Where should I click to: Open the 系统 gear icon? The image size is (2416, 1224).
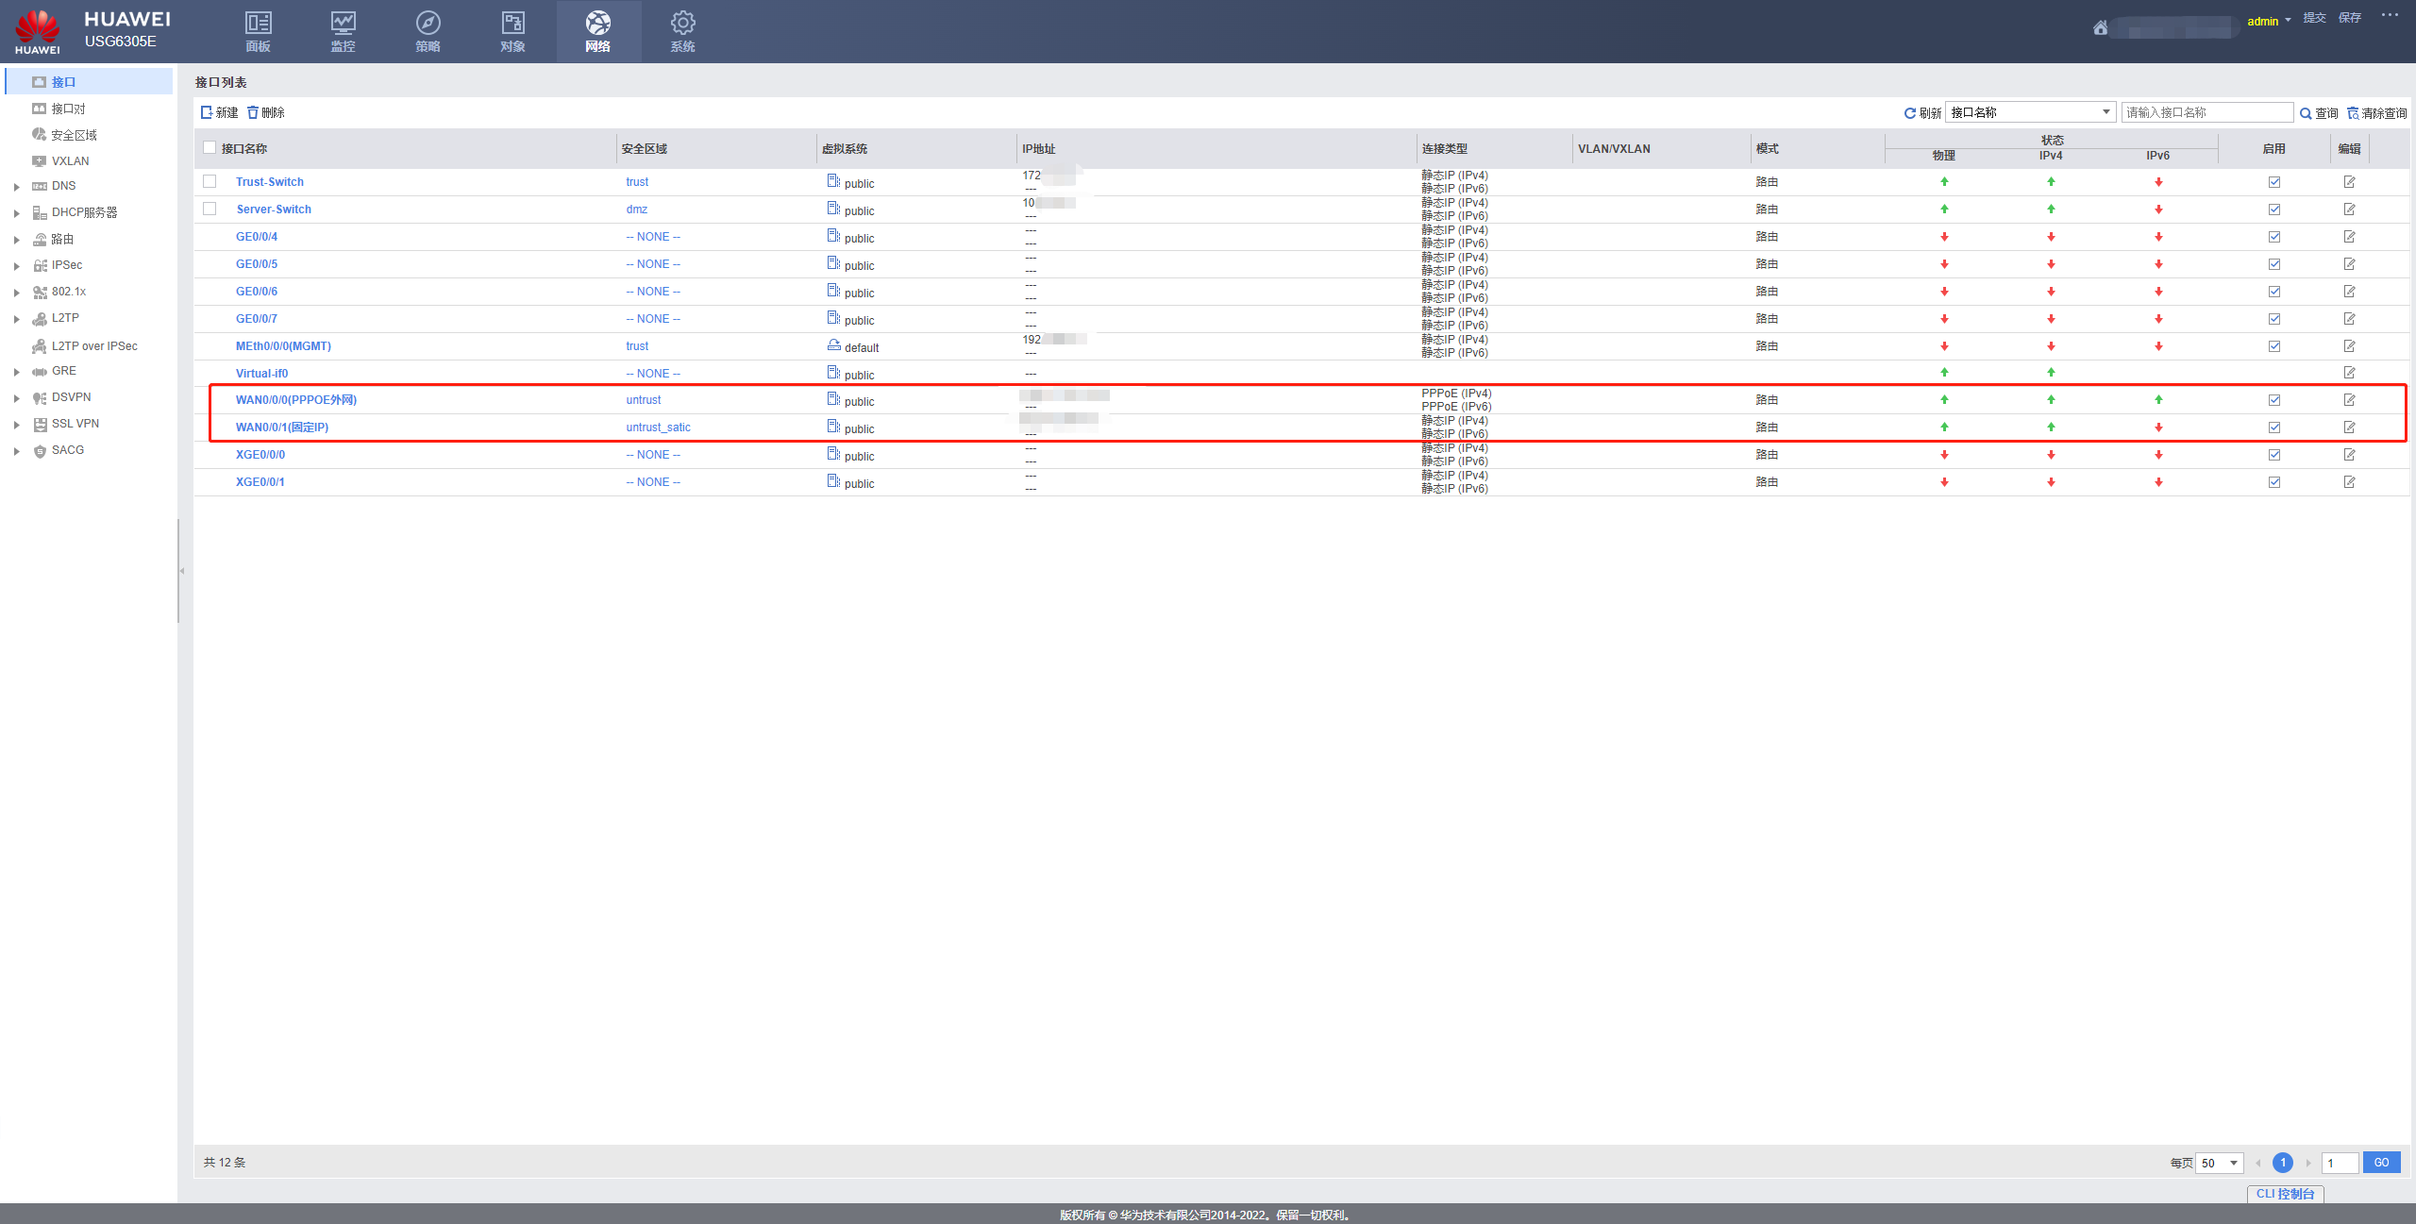682,24
